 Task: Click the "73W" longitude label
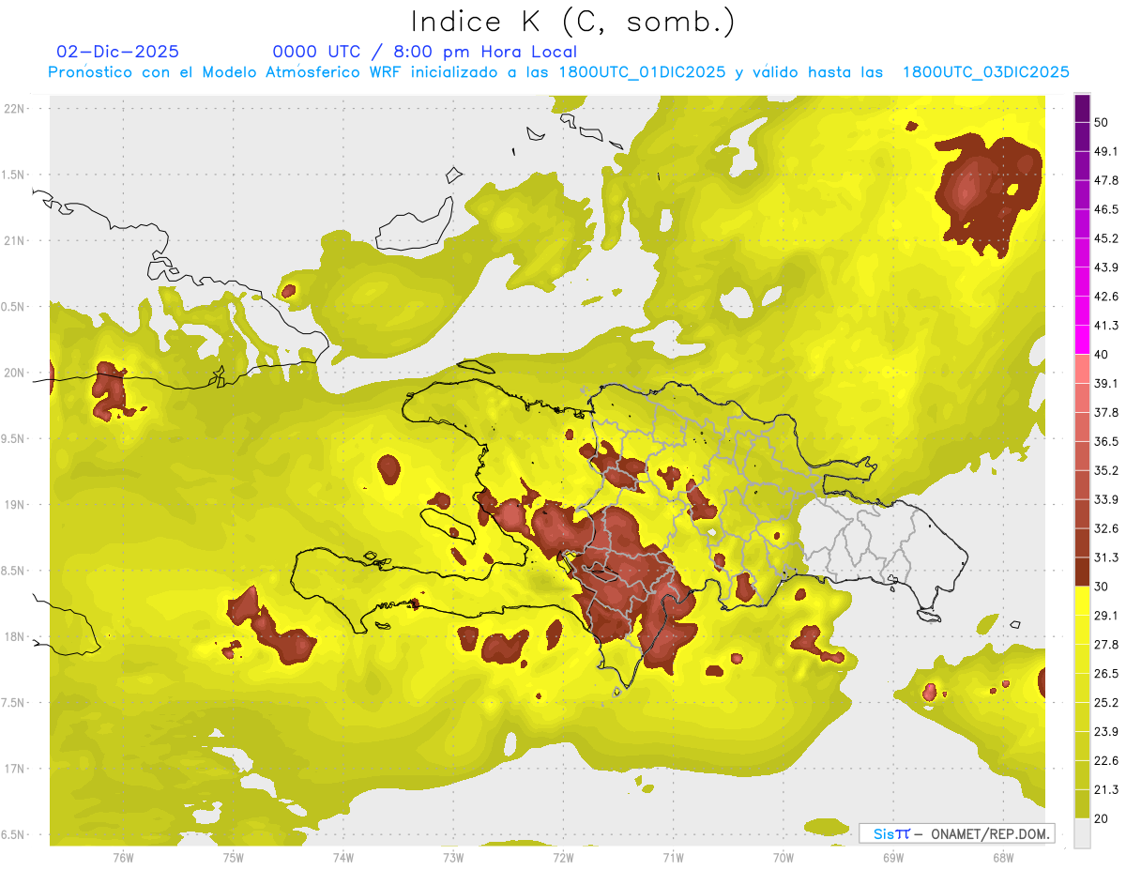click(x=453, y=858)
